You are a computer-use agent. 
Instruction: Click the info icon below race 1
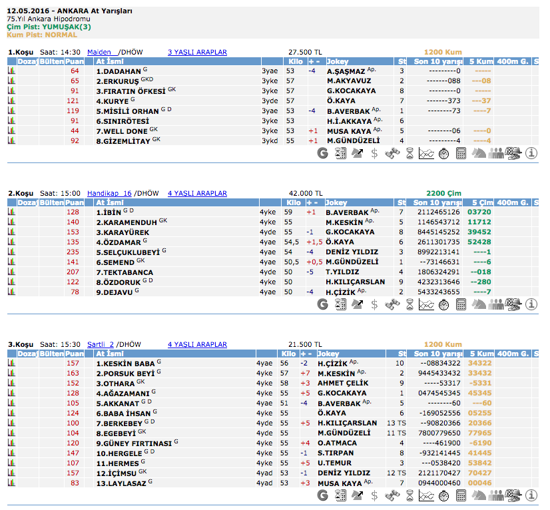[x=531, y=154]
